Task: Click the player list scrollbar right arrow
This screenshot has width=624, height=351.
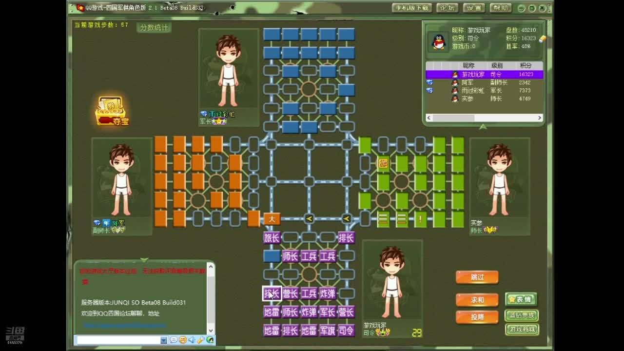Action: (x=540, y=118)
